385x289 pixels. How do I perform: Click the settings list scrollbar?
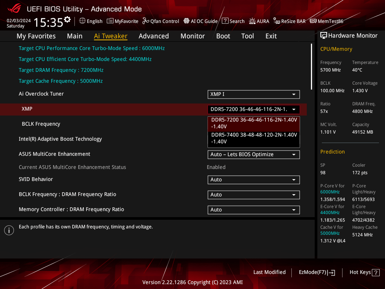coord(312,66)
